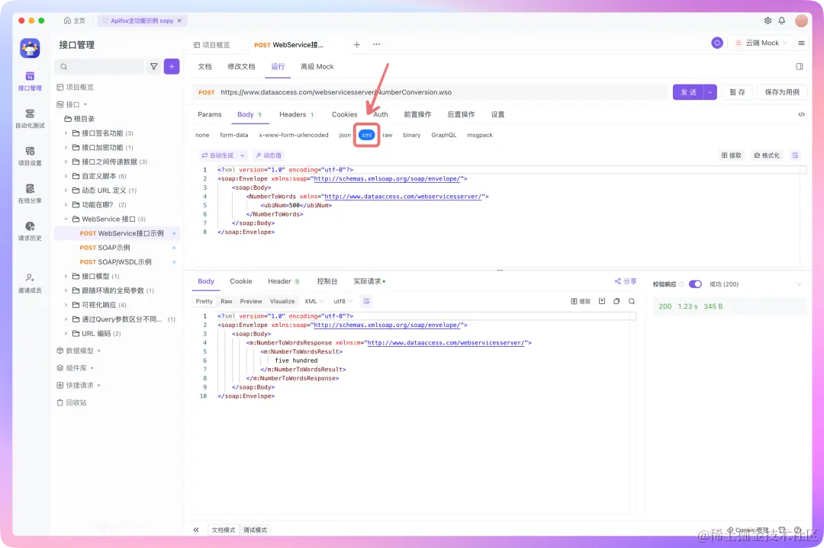Open the 在线分享 sidebar section
The height and width of the screenshot is (548, 824).
pyautogui.click(x=30, y=194)
